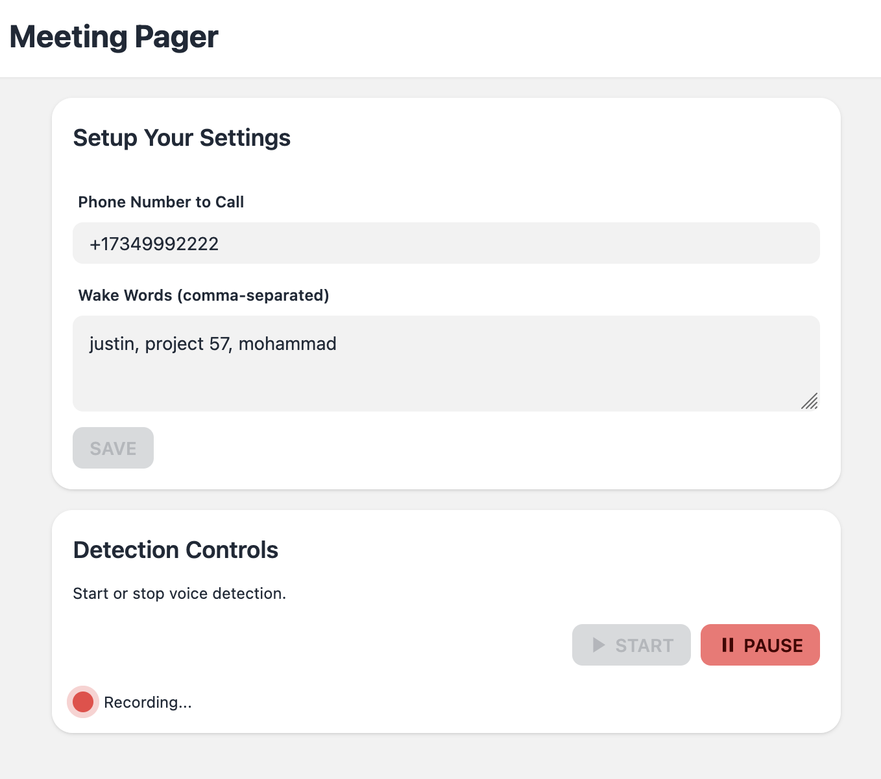Click the textarea resize handle
Image resolution: width=881 pixels, height=779 pixels.
tap(809, 401)
